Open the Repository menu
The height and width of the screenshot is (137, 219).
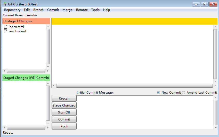point(12,10)
